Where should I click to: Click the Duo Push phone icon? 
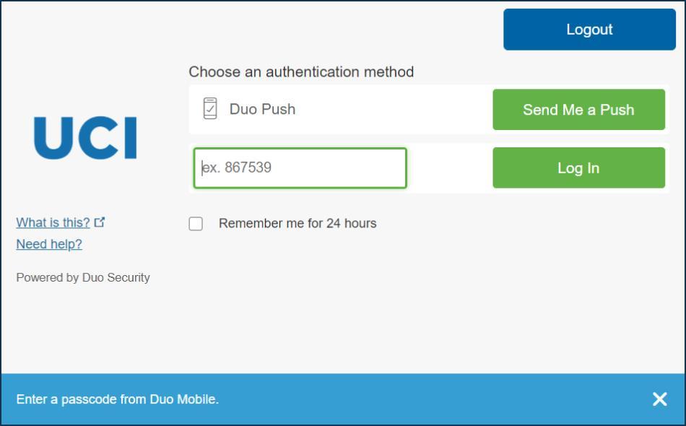click(x=210, y=109)
